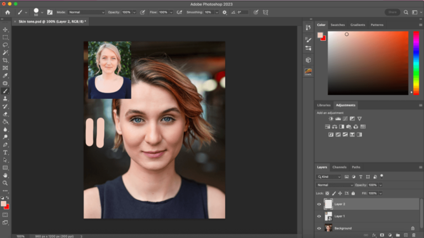Open the Flow dropdown arrow
The image size is (424, 238).
(x=171, y=13)
